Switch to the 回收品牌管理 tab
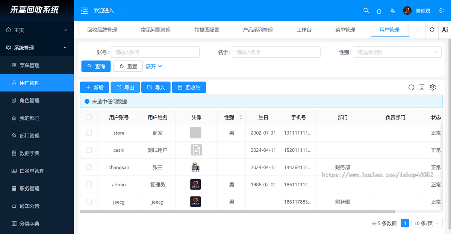Image resolution: width=451 pixels, height=234 pixels. (x=102, y=30)
